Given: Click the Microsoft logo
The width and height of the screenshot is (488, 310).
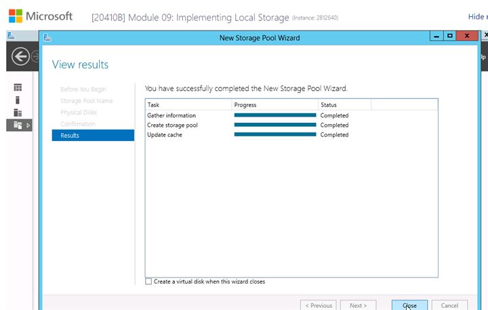Looking at the screenshot, I should pos(16,16).
